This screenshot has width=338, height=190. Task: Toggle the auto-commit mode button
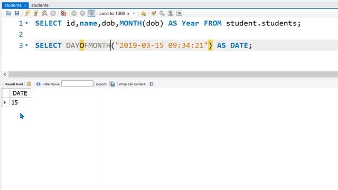click(91, 13)
